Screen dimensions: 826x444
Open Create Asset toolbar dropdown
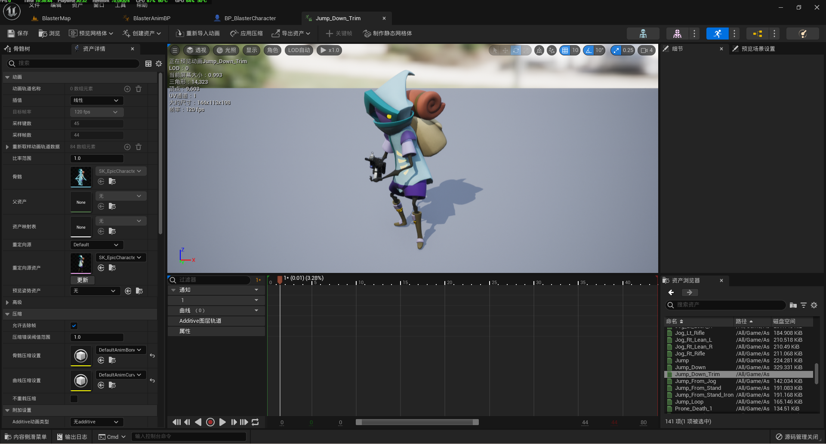click(x=142, y=34)
